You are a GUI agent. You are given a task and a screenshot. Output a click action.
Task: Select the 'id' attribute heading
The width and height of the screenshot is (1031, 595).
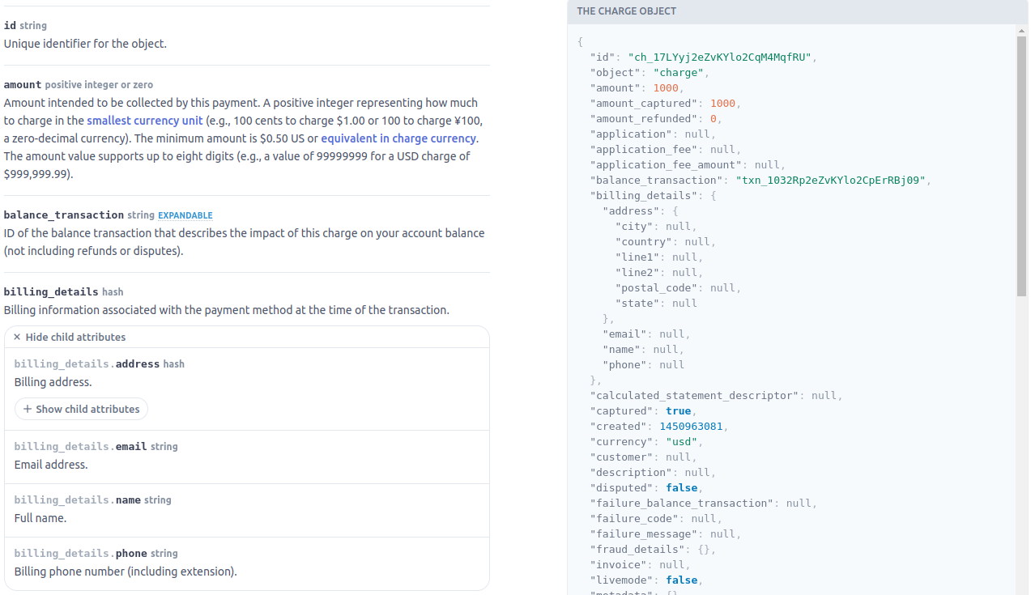10,26
